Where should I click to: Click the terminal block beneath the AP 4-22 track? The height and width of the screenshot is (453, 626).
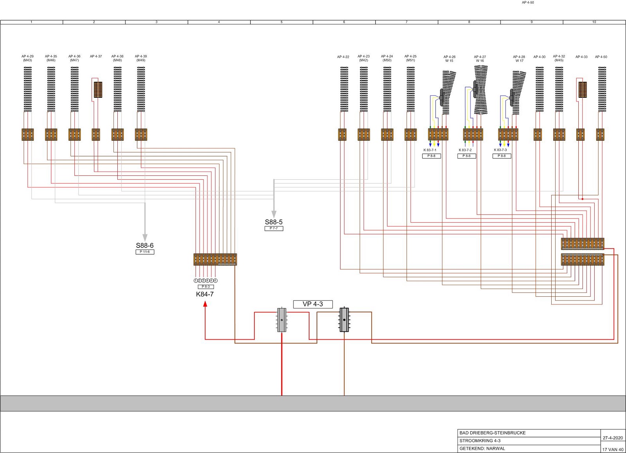(342, 134)
